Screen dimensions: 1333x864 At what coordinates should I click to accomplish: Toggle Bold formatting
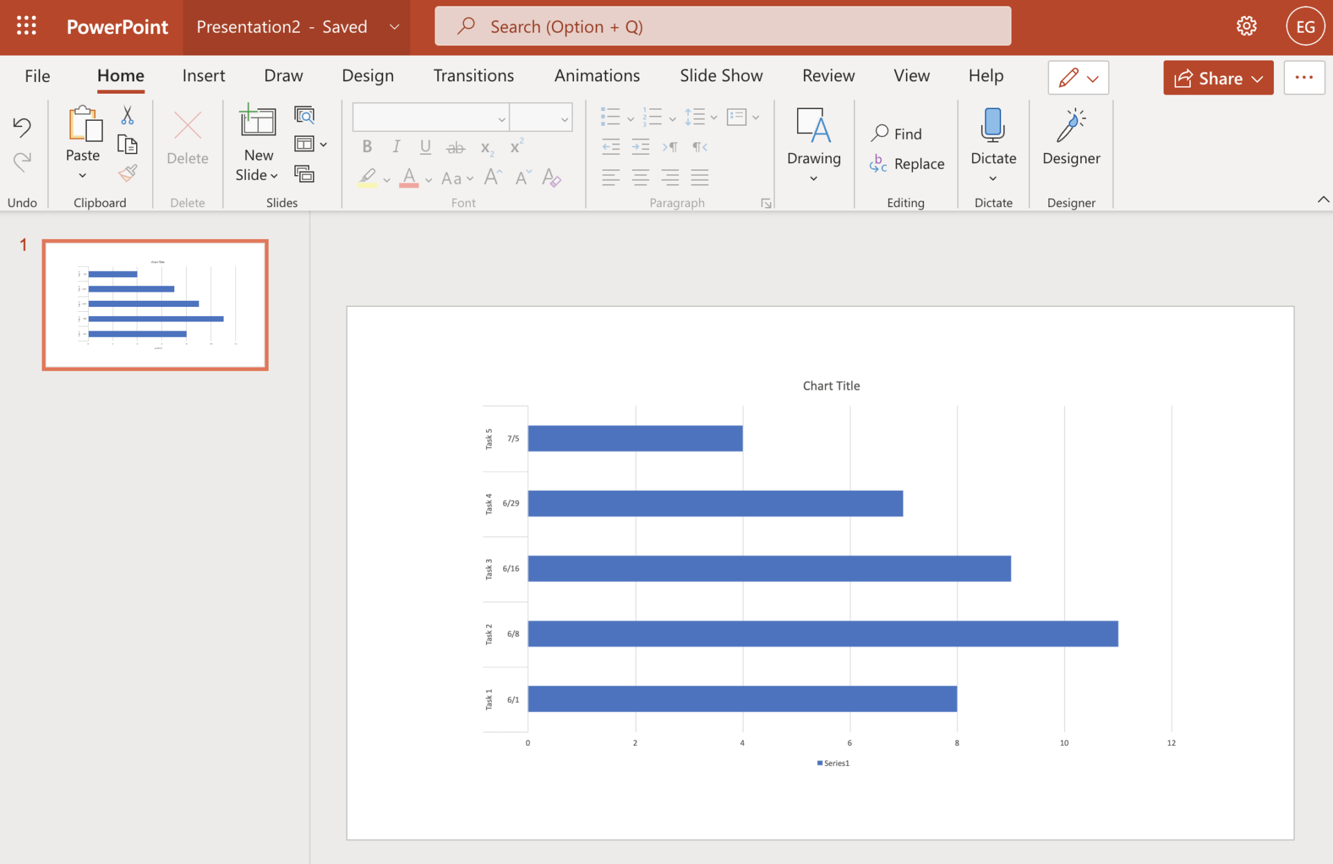(367, 147)
